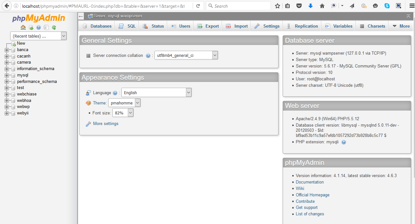Screen dimensions: 415x224
Task: Open the Wiki link
Action: point(300,189)
